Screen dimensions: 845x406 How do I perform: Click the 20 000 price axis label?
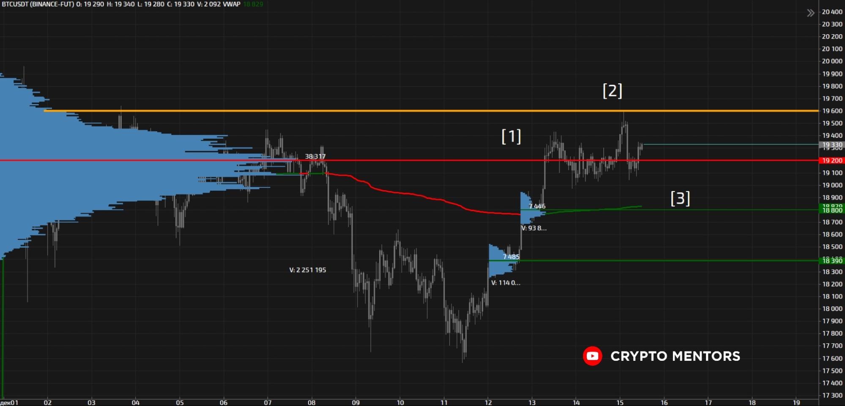click(832, 61)
